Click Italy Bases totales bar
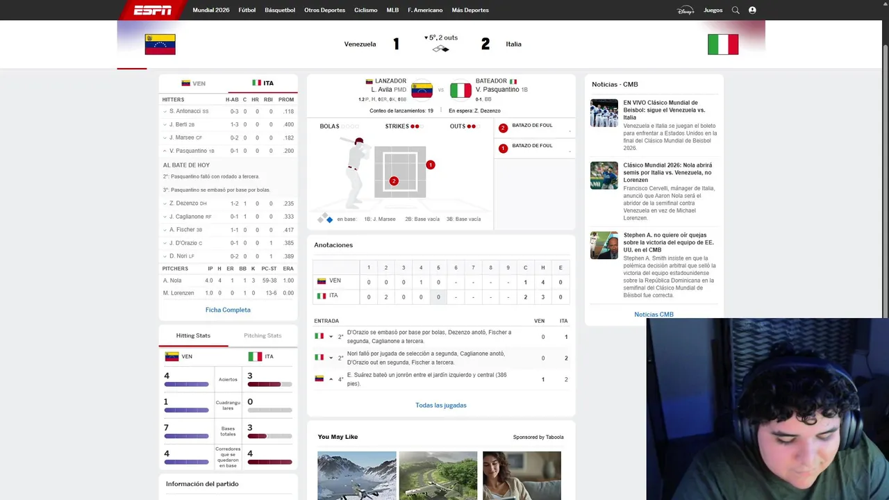Image resolution: width=889 pixels, height=500 pixels. coord(269,436)
